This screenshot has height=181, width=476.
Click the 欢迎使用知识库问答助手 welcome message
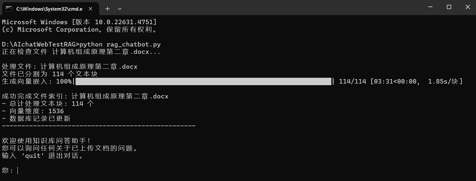tap(46, 141)
